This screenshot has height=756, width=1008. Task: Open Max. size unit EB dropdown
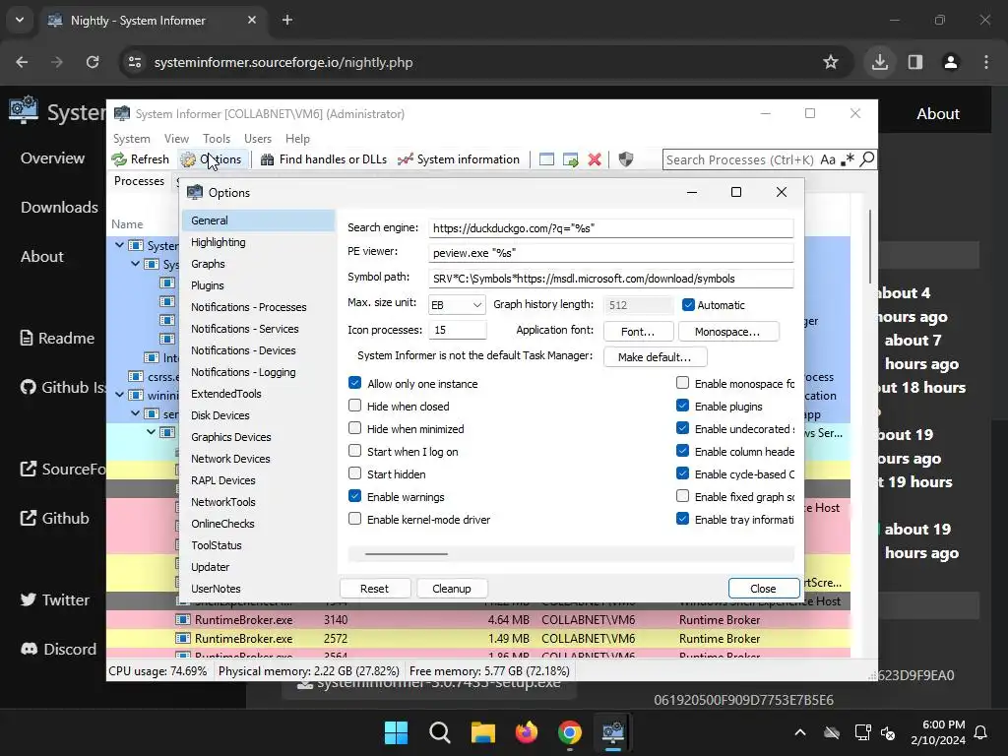pos(457,305)
